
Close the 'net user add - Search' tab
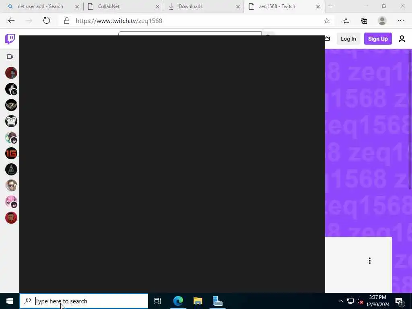pos(77,6)
